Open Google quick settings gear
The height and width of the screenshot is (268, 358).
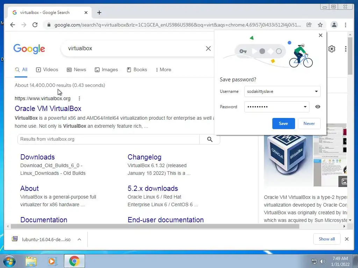click(x=332, y=49)
